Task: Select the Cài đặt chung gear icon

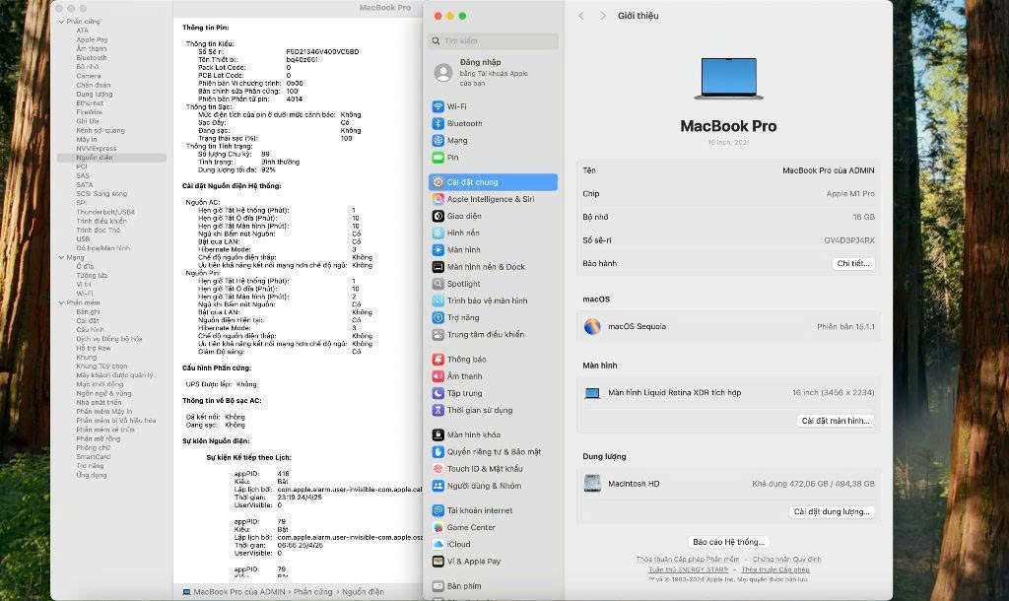Action: [x=437, y=182]
